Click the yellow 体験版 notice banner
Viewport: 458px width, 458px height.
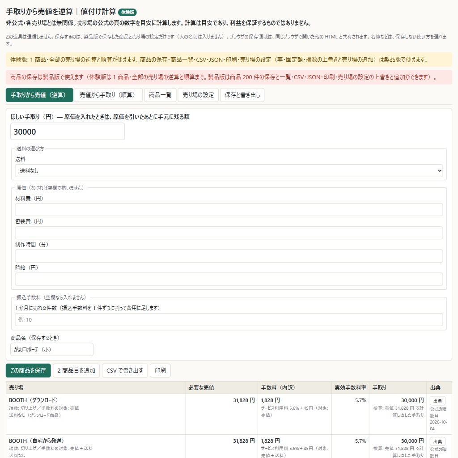(x=229, y=59)
